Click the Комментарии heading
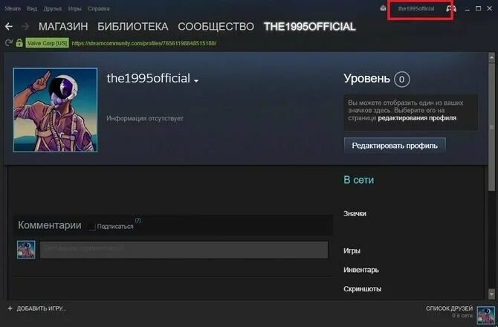498x327 pixels. point(50,225)
